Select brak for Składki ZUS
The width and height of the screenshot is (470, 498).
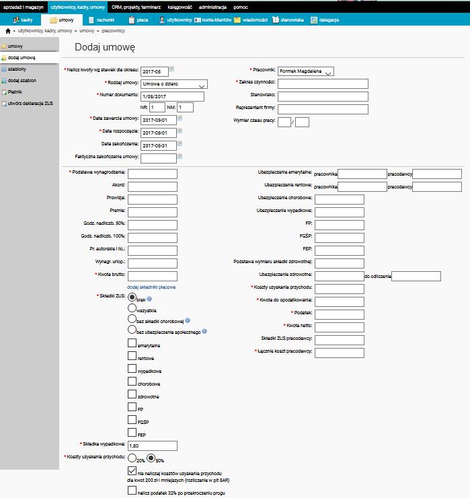point(132,297)
